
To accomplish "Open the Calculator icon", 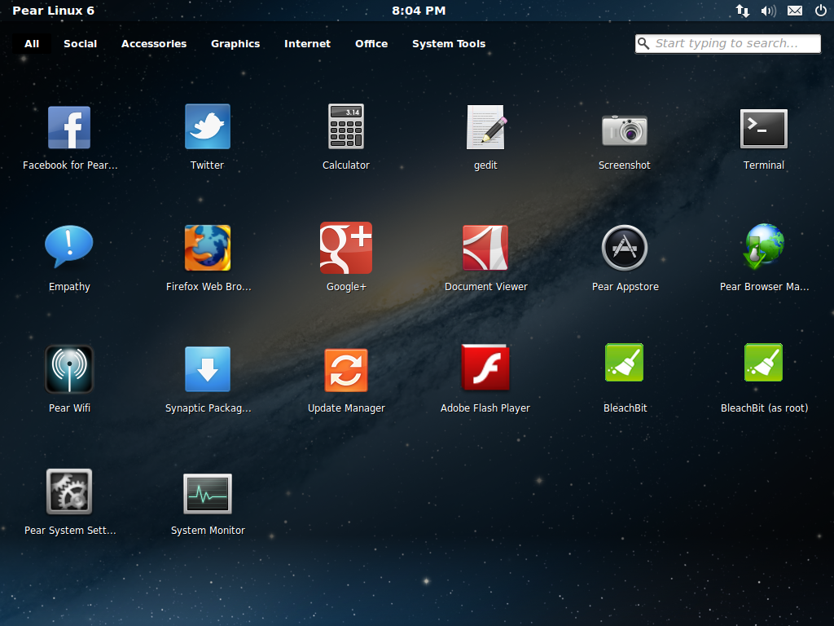I will [x=345, y=126].
